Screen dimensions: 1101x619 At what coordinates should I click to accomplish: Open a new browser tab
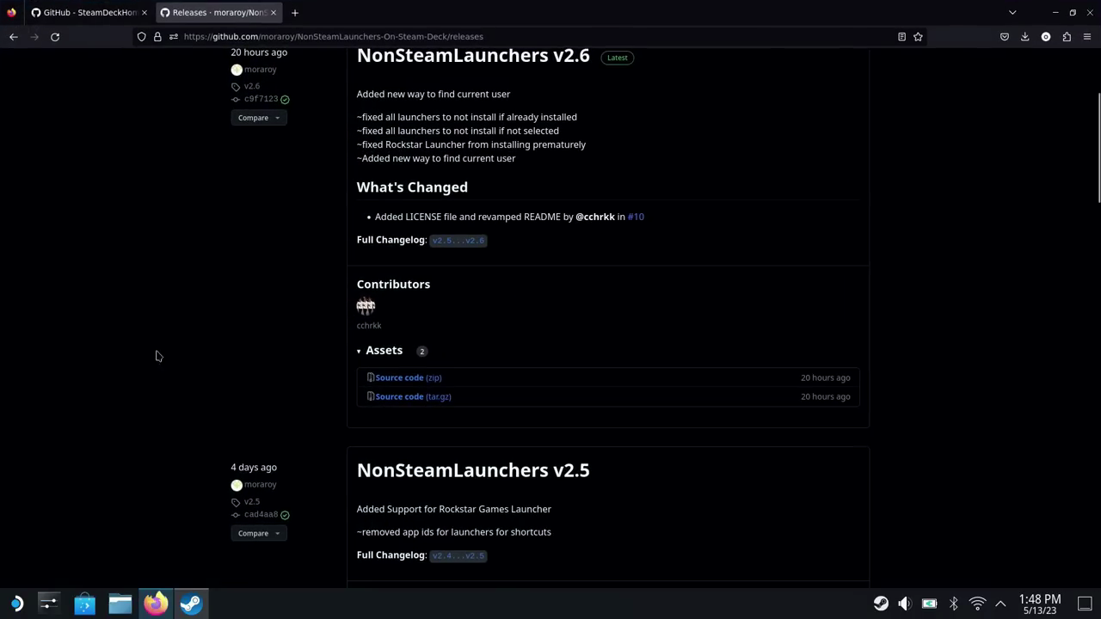coord(294,12)
